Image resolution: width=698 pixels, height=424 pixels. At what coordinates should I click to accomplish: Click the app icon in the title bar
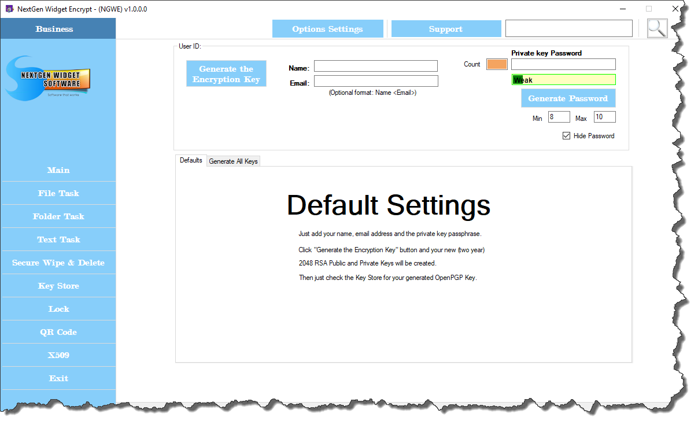(9, 9)
